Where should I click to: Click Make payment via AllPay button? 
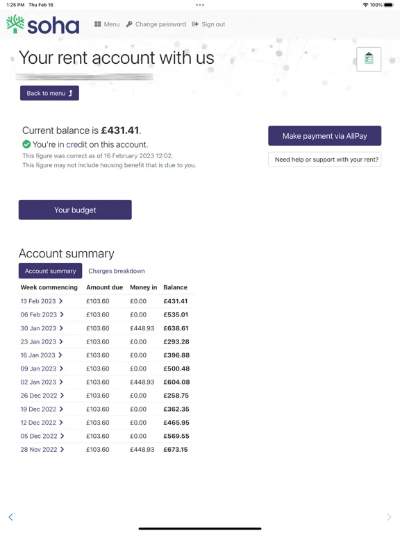324,136
